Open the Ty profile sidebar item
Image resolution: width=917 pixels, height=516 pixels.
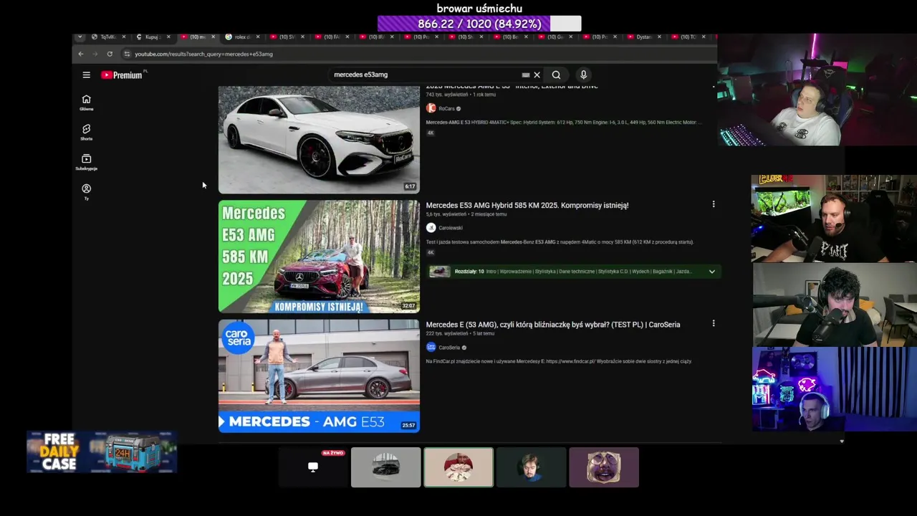coord(86,191)
